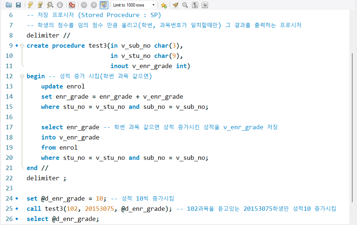Screen dimensions: 357x225
Task: Click the text 'delimiter //' on line 8
Action: 48,35
